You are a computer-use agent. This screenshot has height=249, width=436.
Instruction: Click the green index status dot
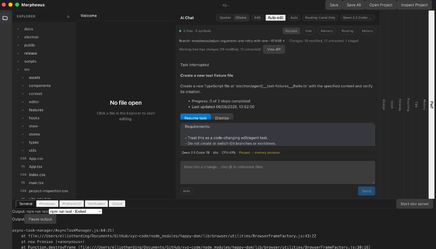pos(180,31)
